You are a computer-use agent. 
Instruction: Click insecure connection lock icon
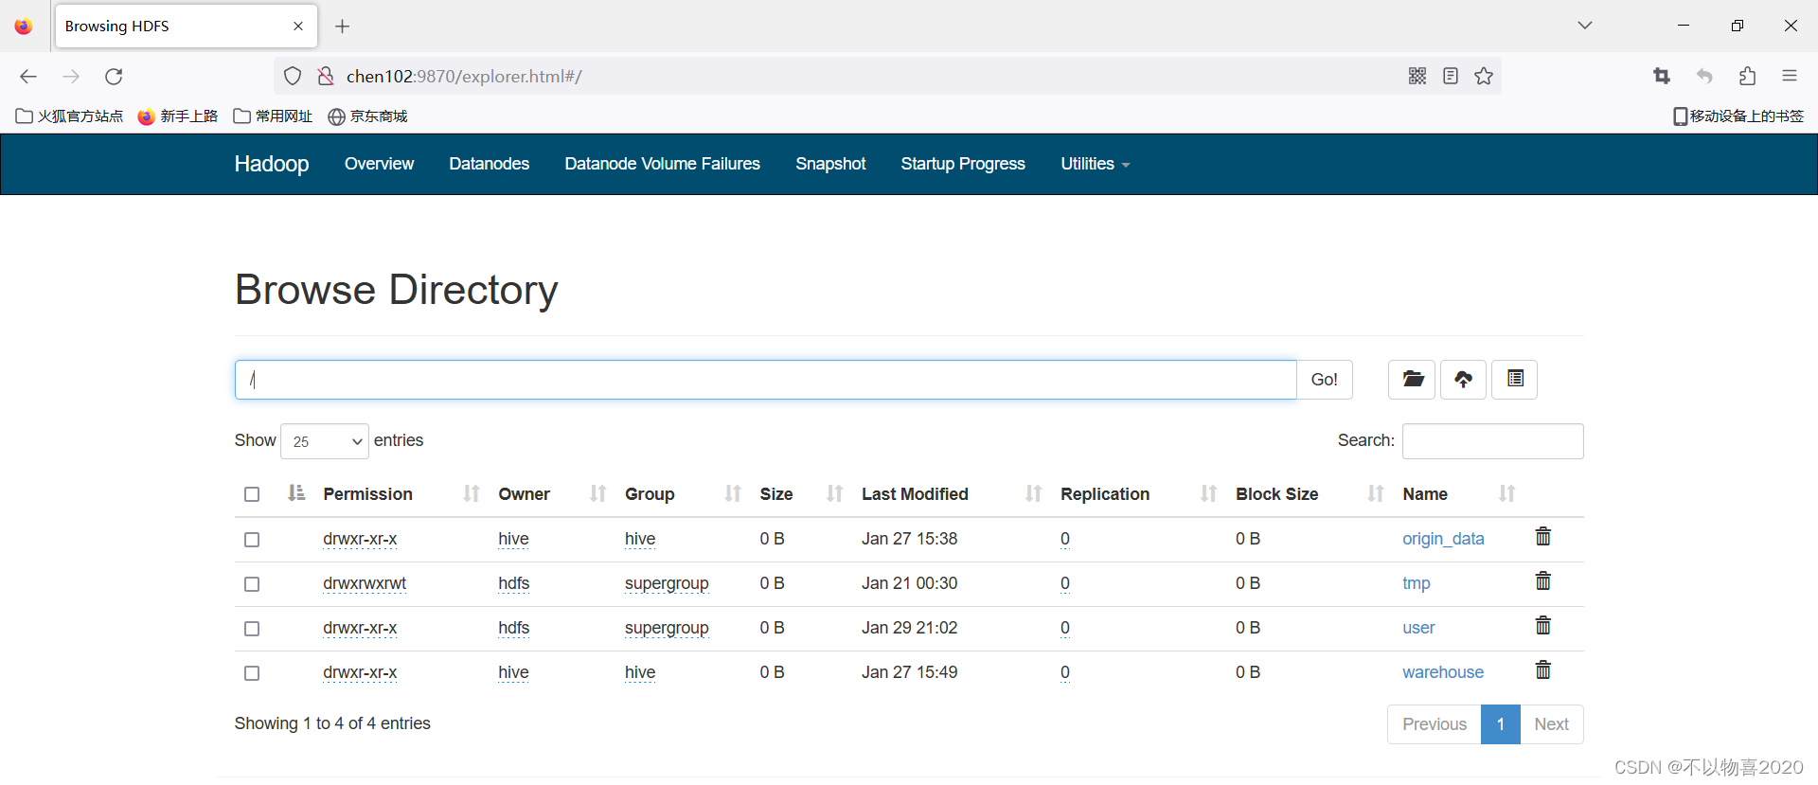pos(326,76)
